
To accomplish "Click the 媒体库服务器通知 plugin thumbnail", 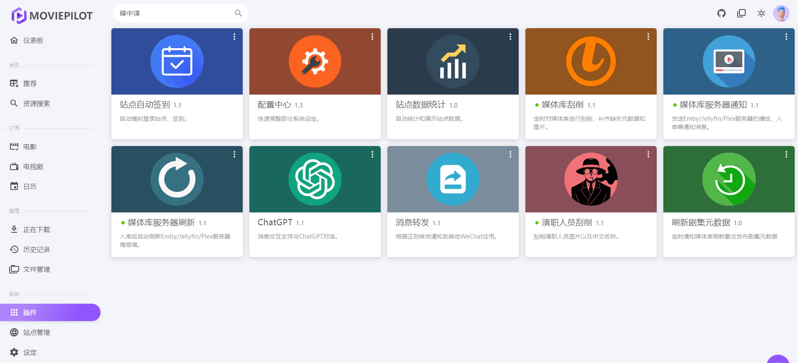I will [x=729, y=61].
